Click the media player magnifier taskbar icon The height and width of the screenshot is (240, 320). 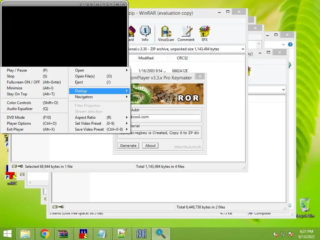coord(161,234)
